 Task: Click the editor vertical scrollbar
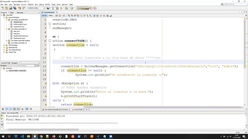[x=245, y=44]
